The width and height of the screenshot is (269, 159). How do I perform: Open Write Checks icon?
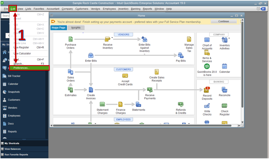[207, 106]
